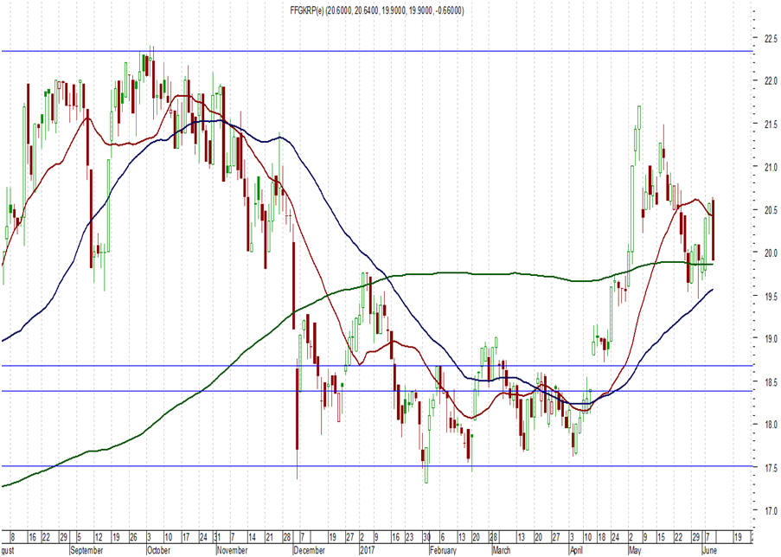Click the March month label
Viewport: 781px width, 557px height.
[501, 551]
